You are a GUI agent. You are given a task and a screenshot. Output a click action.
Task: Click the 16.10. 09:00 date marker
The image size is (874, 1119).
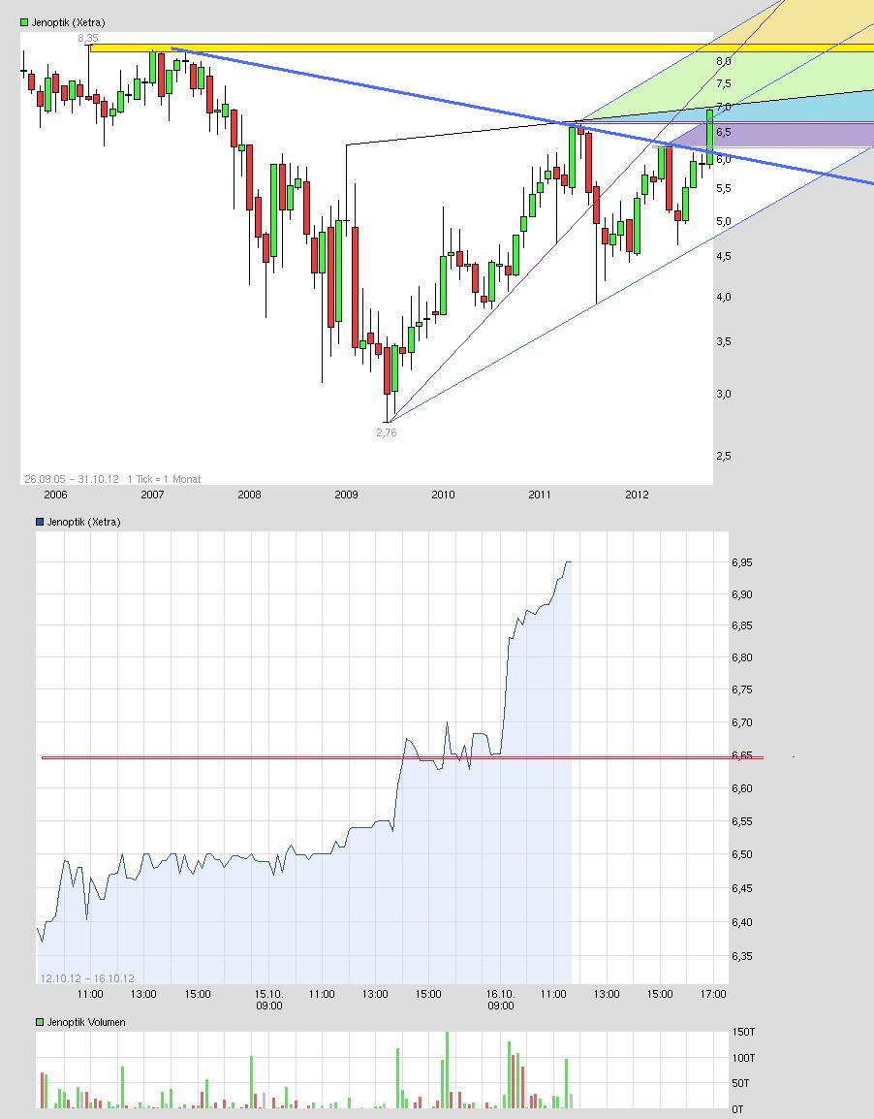tap(500, 1000)
